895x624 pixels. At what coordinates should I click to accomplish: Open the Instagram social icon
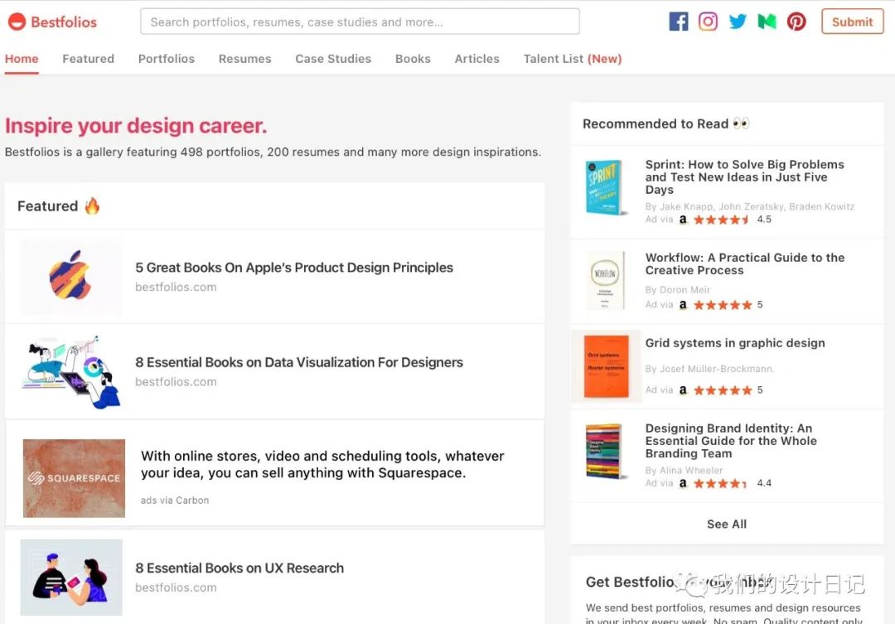[x=708, y=22]
